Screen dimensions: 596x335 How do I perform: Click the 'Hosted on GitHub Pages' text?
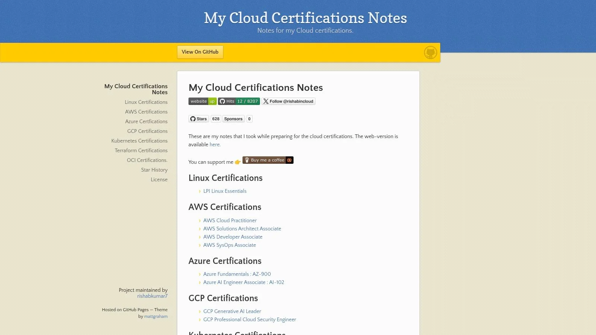point(125,310)
